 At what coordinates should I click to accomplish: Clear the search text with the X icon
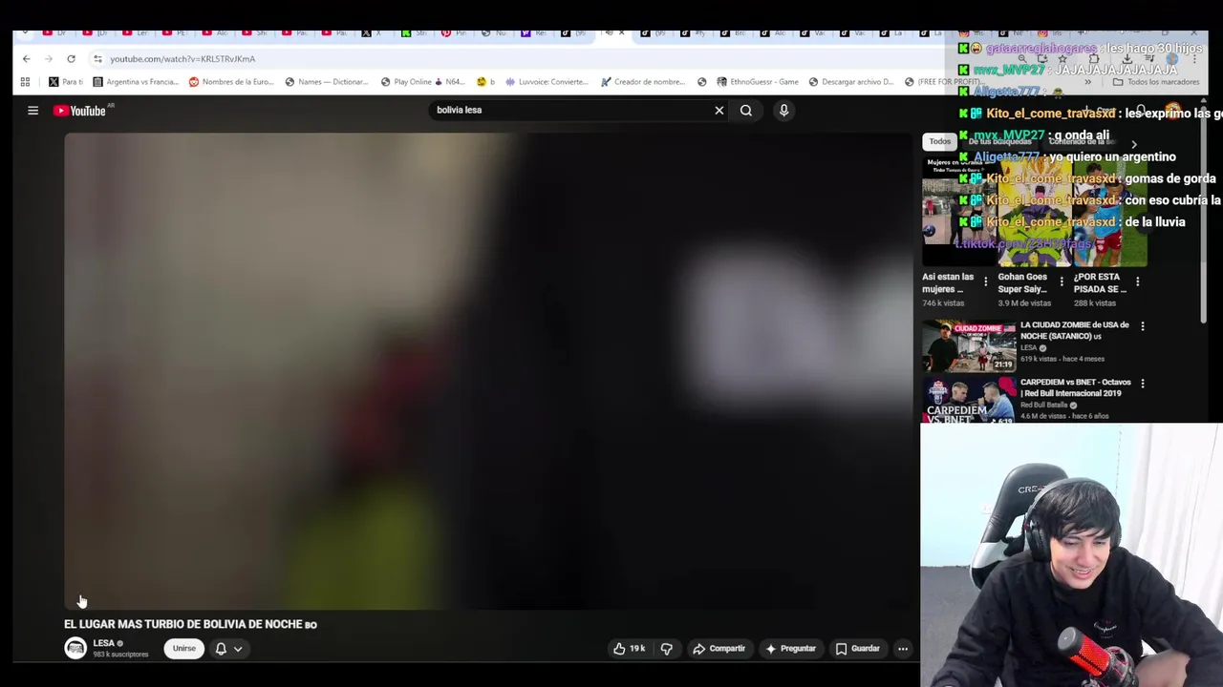click(719, 111)
